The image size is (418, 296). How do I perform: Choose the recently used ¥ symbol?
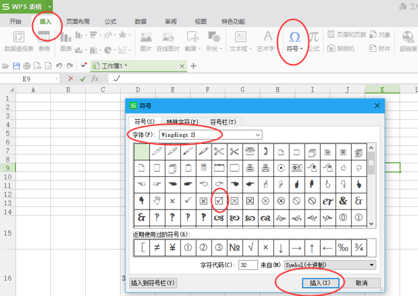pos(173,247)
